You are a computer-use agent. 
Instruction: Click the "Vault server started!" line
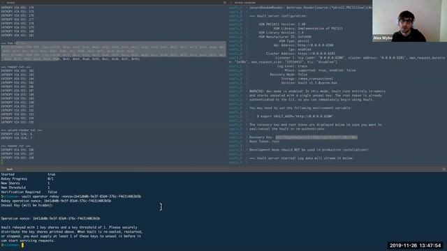pyautogui.click(x=301, y=158)
